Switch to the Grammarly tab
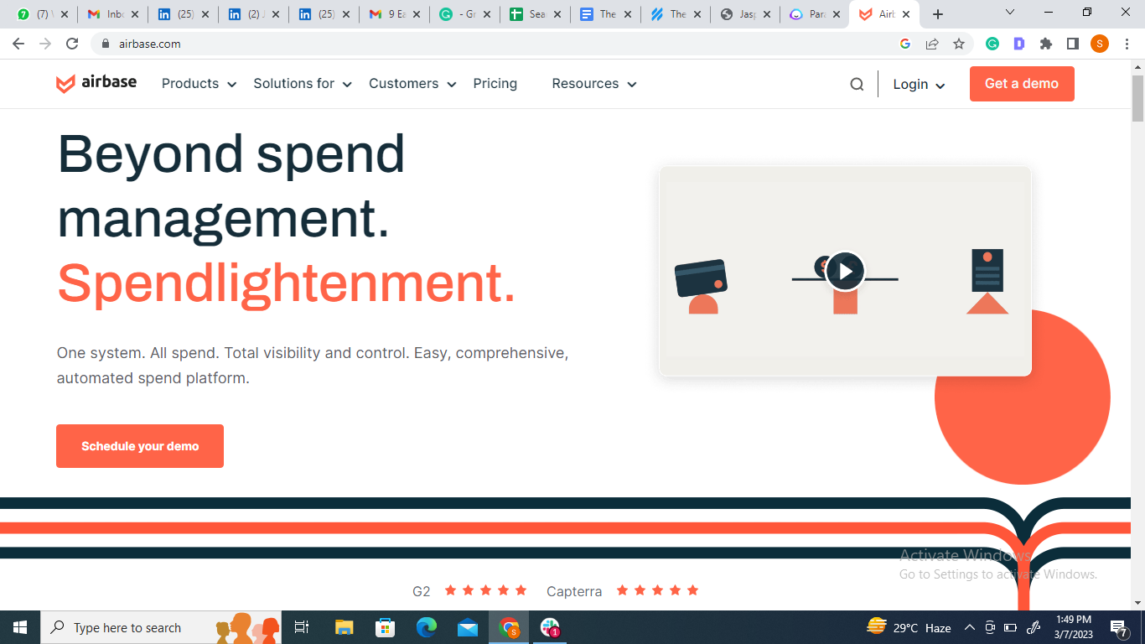Screen dimensions: 1145x644 464,14
